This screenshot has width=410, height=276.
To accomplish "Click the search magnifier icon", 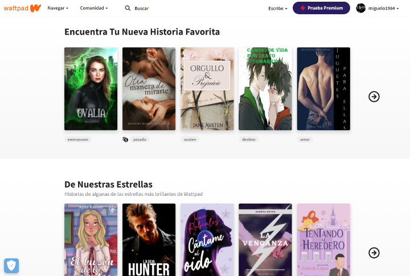I will [x=128, y=8].
